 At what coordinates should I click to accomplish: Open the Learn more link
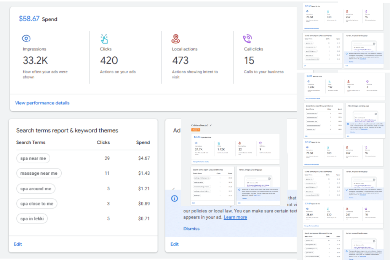pyautogui.click(x=235, y=217)
